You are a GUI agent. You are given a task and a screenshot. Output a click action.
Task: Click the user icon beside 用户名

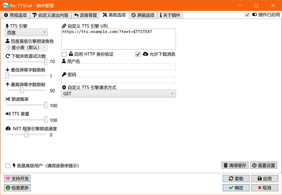64,61
